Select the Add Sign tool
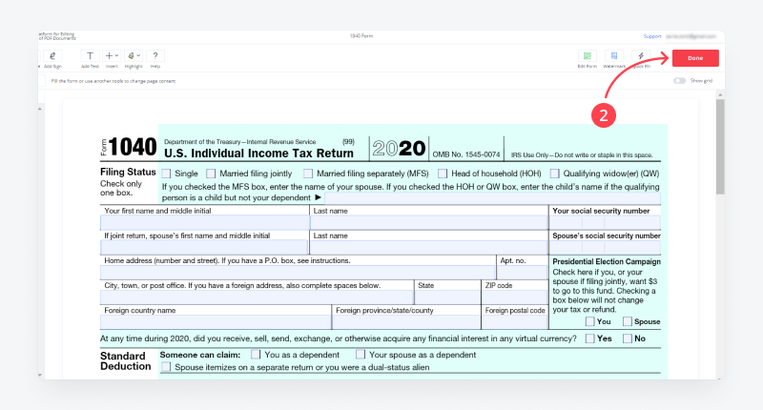The height and width of the screenshot is (410, 763). click(x=52, y=56)
